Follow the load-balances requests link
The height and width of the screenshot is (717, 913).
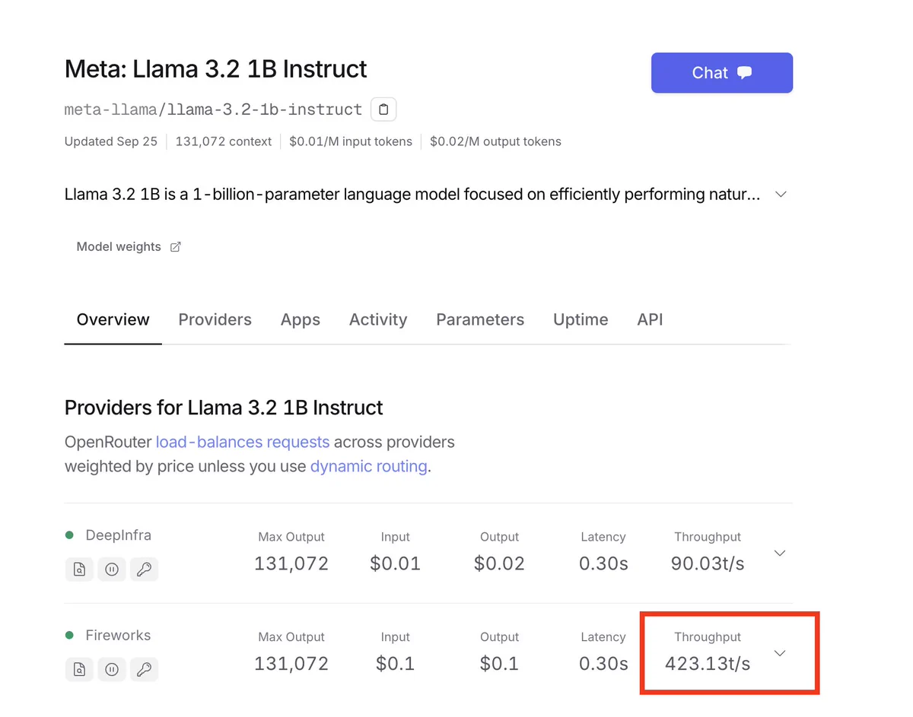pos(243,442)
